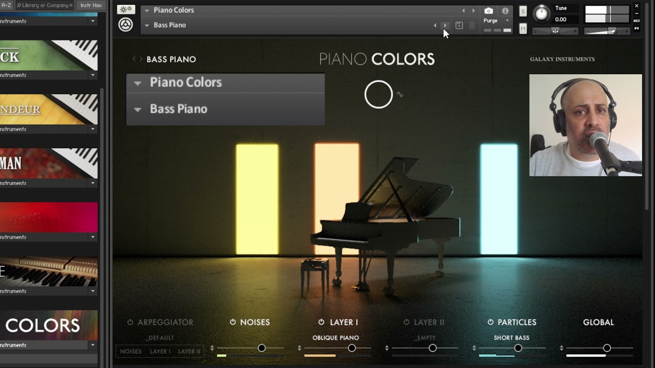Screen dimensions: 655x368
Task: Save the snapshot with the floppy icon
Action: (x=459, y=26)
